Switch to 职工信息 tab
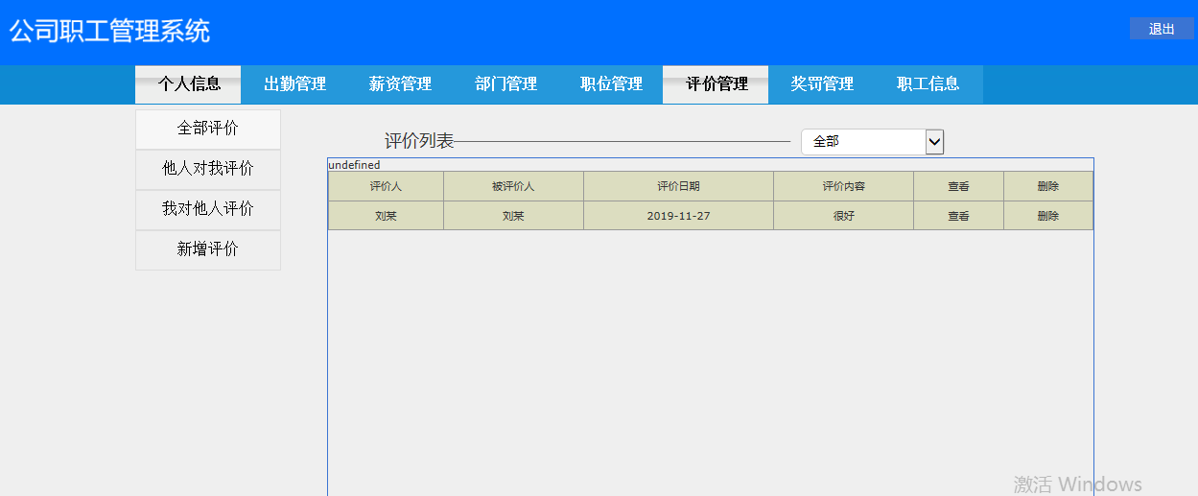Viewport: 1198px width, 496px height. coord(928,84)
